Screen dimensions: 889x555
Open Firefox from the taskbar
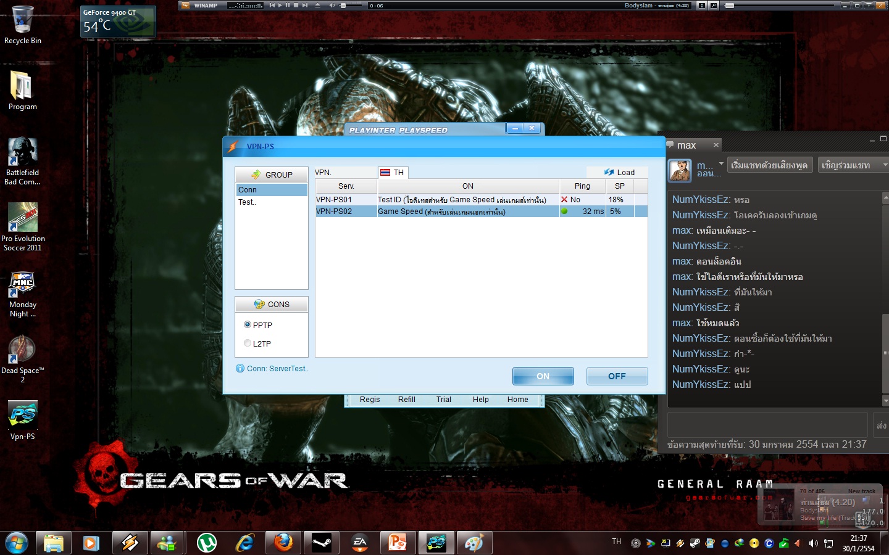[x=283, y=543]
